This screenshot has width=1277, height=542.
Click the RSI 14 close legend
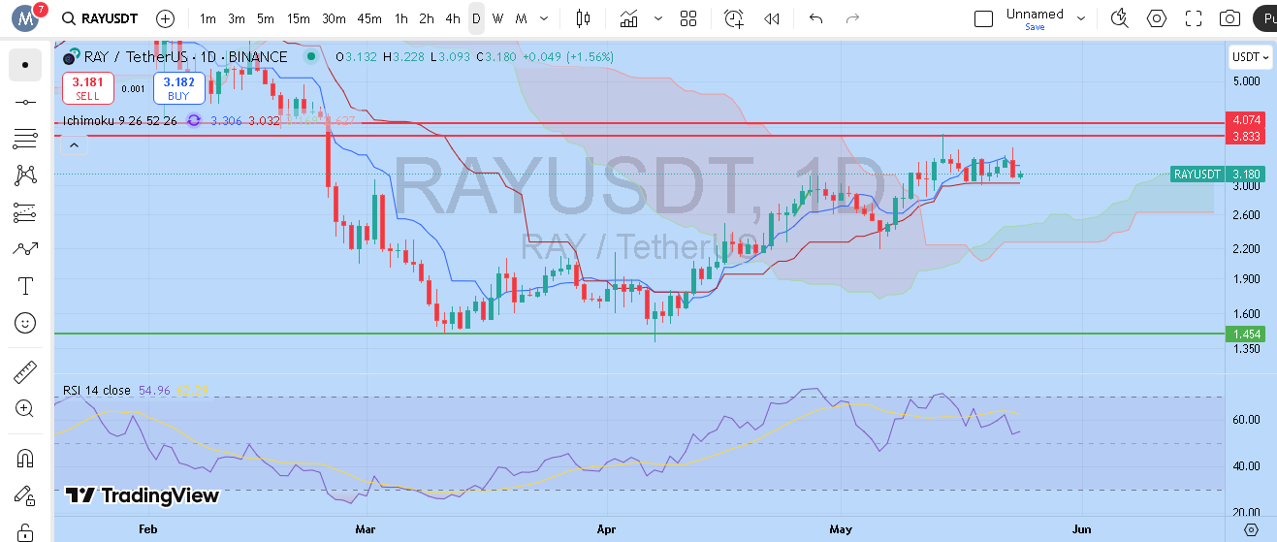tap(97, 390)
